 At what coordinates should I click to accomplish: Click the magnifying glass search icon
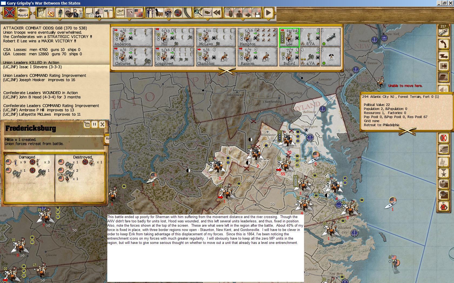(x=198, y=13)
